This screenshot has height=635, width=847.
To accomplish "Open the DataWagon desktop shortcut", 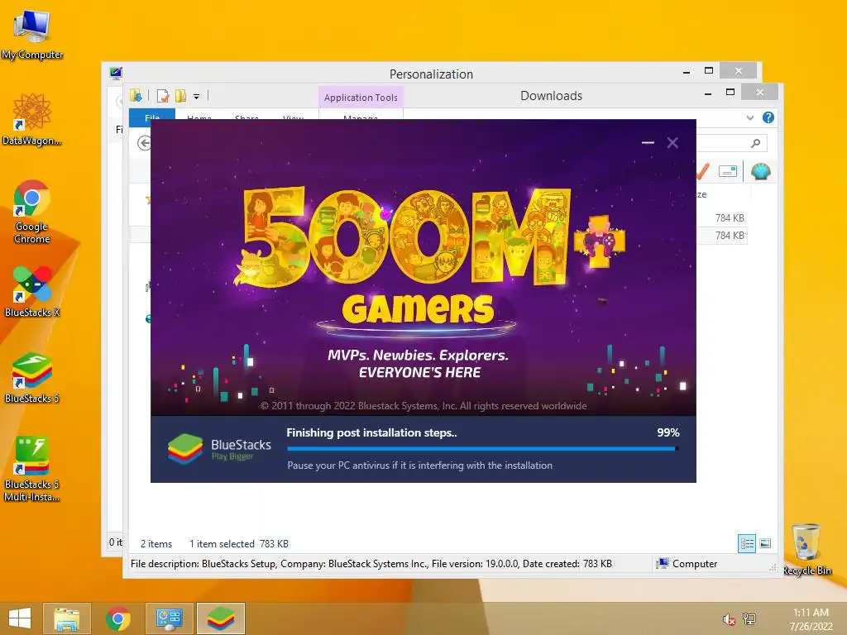I will pos(32,119).
